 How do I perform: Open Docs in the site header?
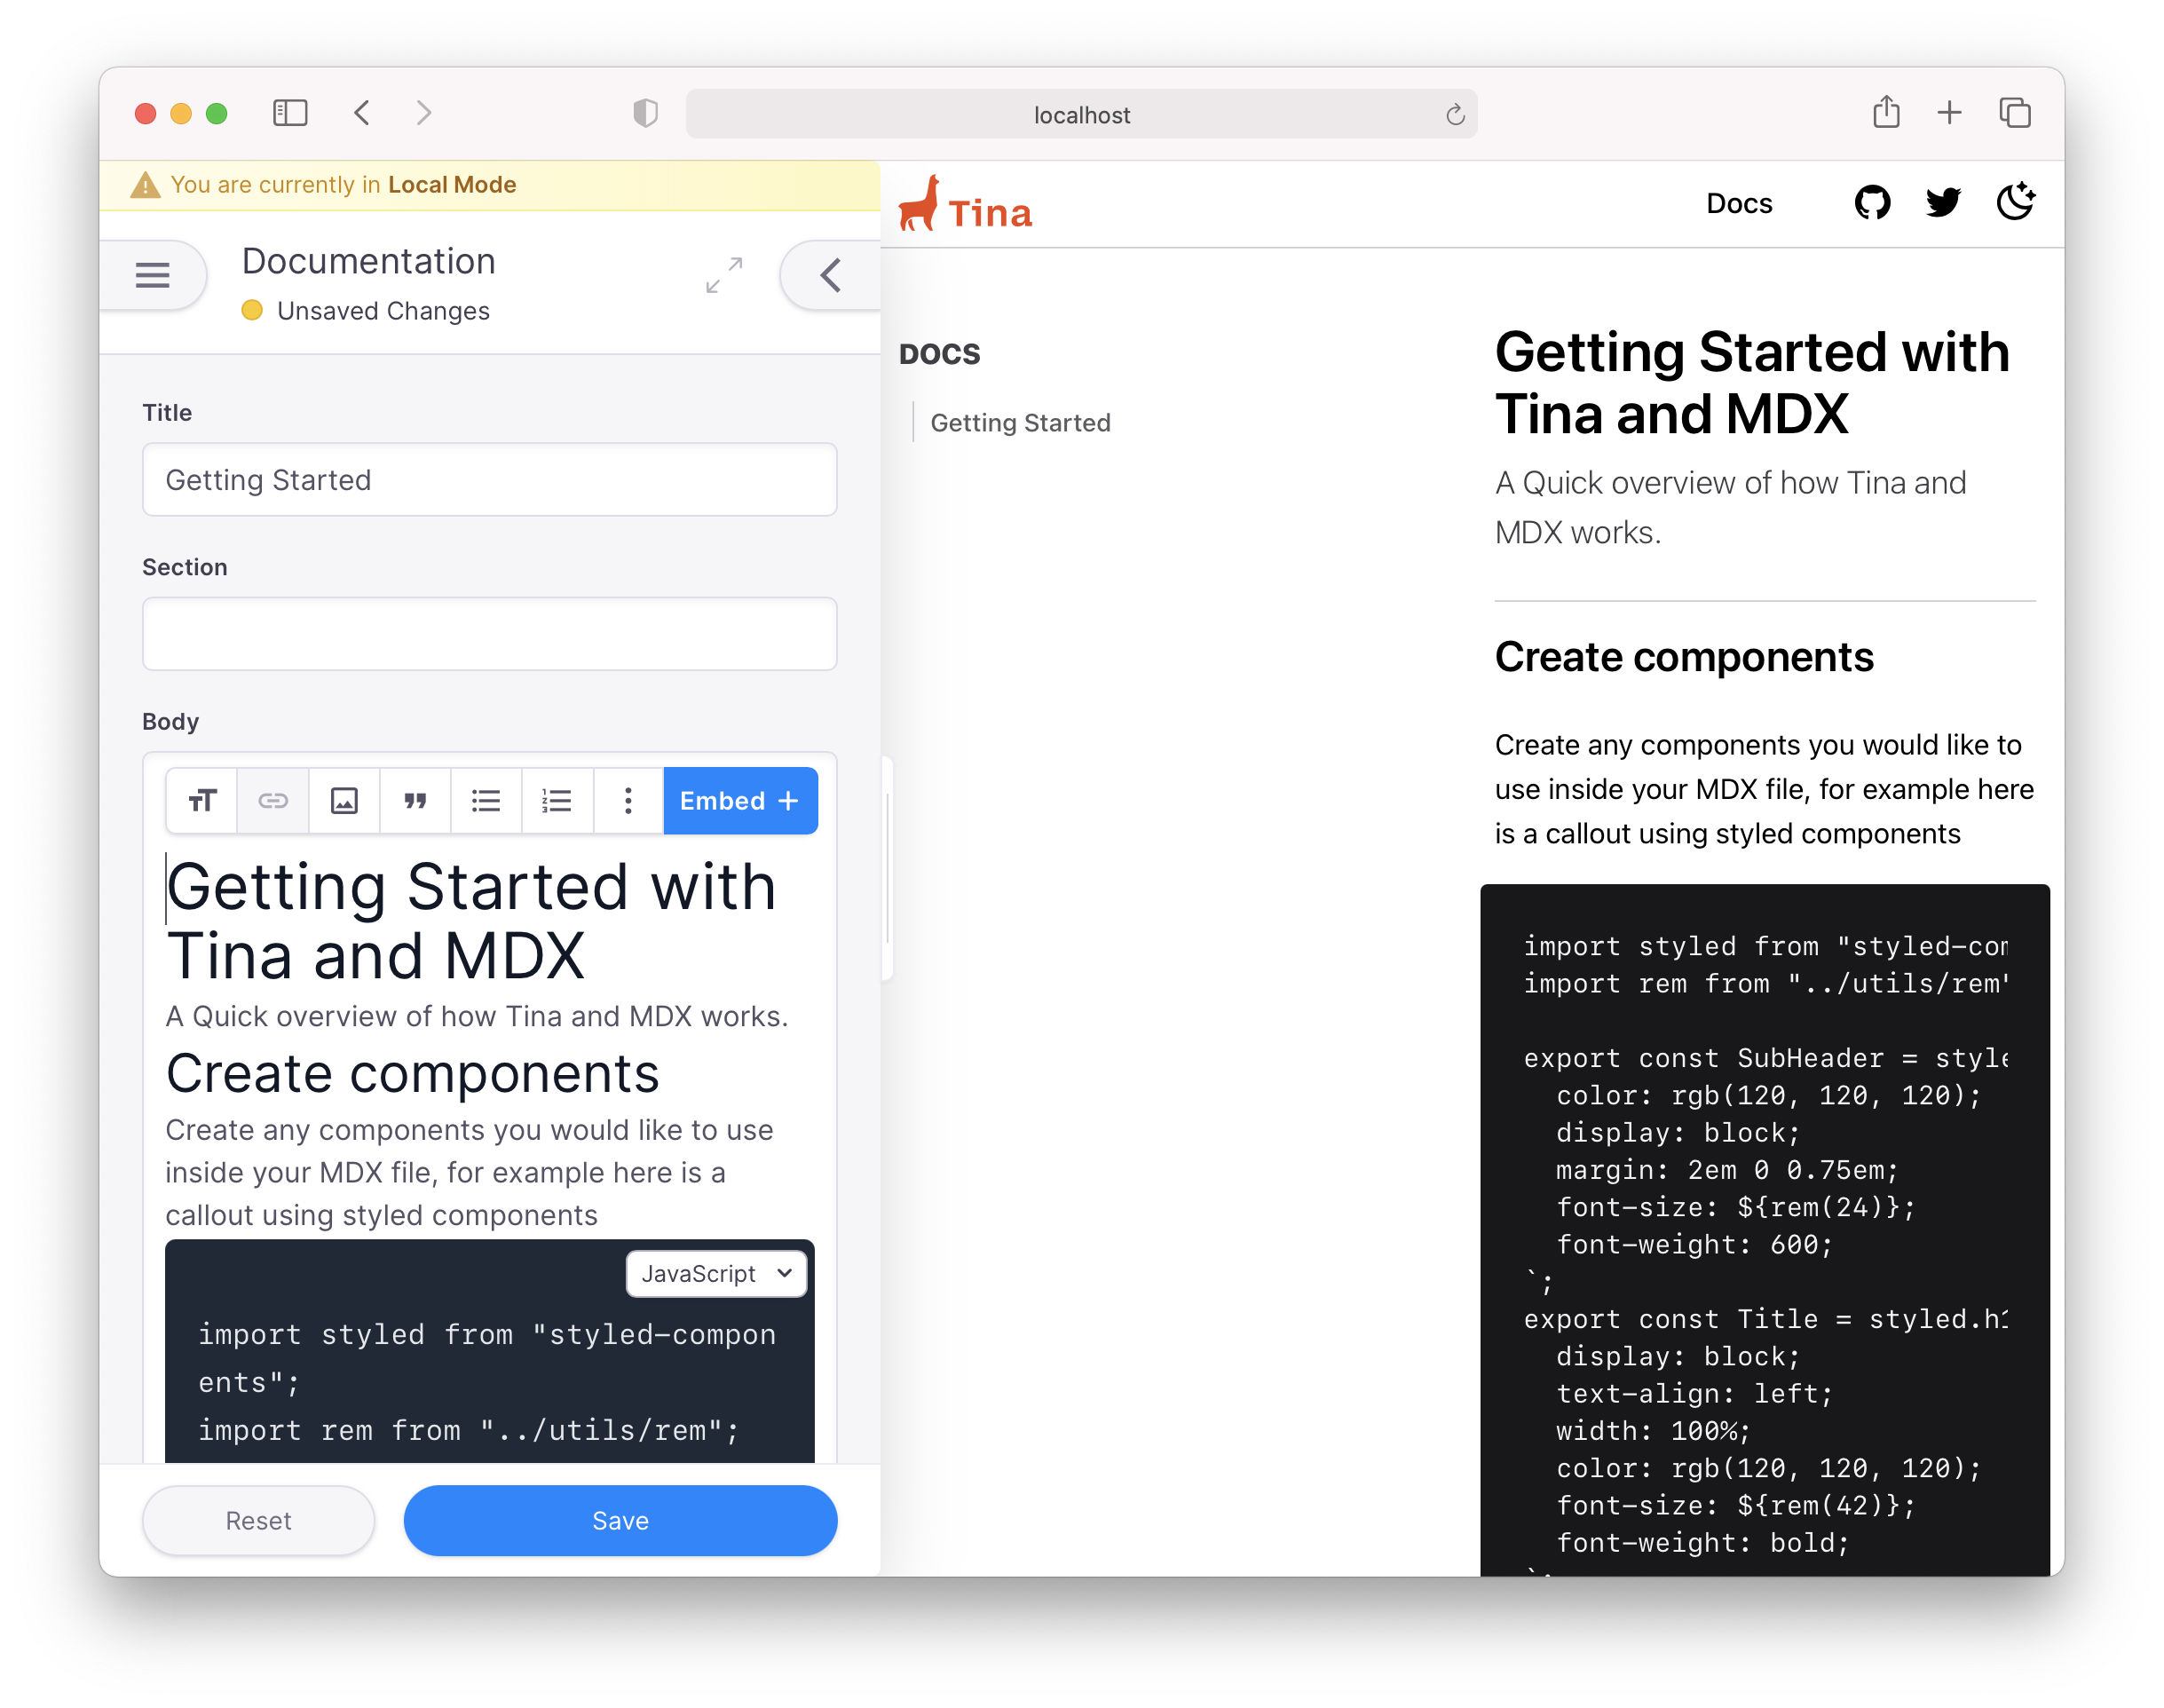tap(1739, 204)
